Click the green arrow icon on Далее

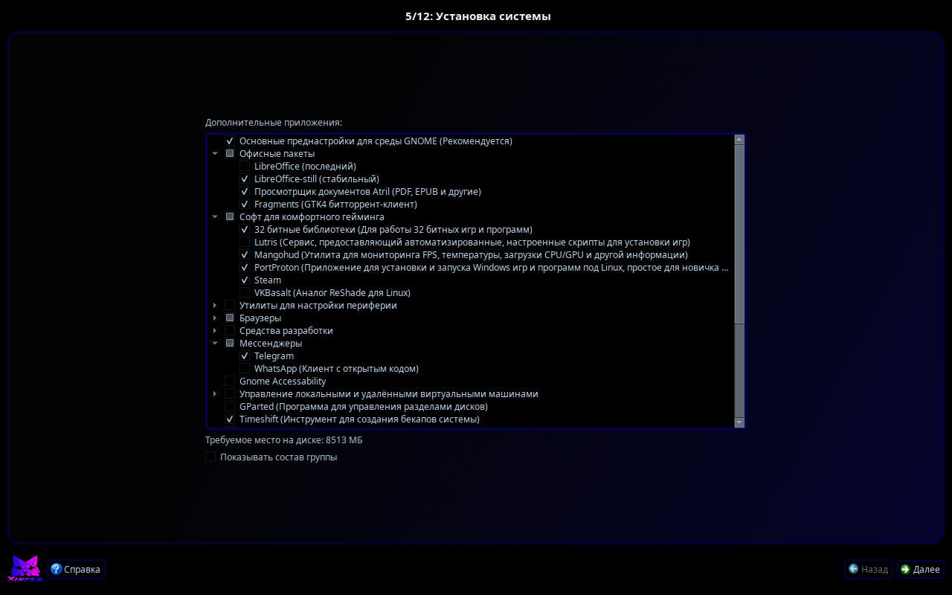[905, 569]
